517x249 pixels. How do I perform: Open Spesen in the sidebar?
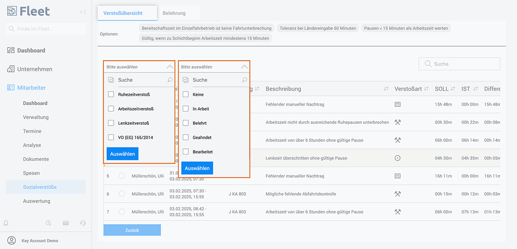pyautogui.click(x=31, y=173)
